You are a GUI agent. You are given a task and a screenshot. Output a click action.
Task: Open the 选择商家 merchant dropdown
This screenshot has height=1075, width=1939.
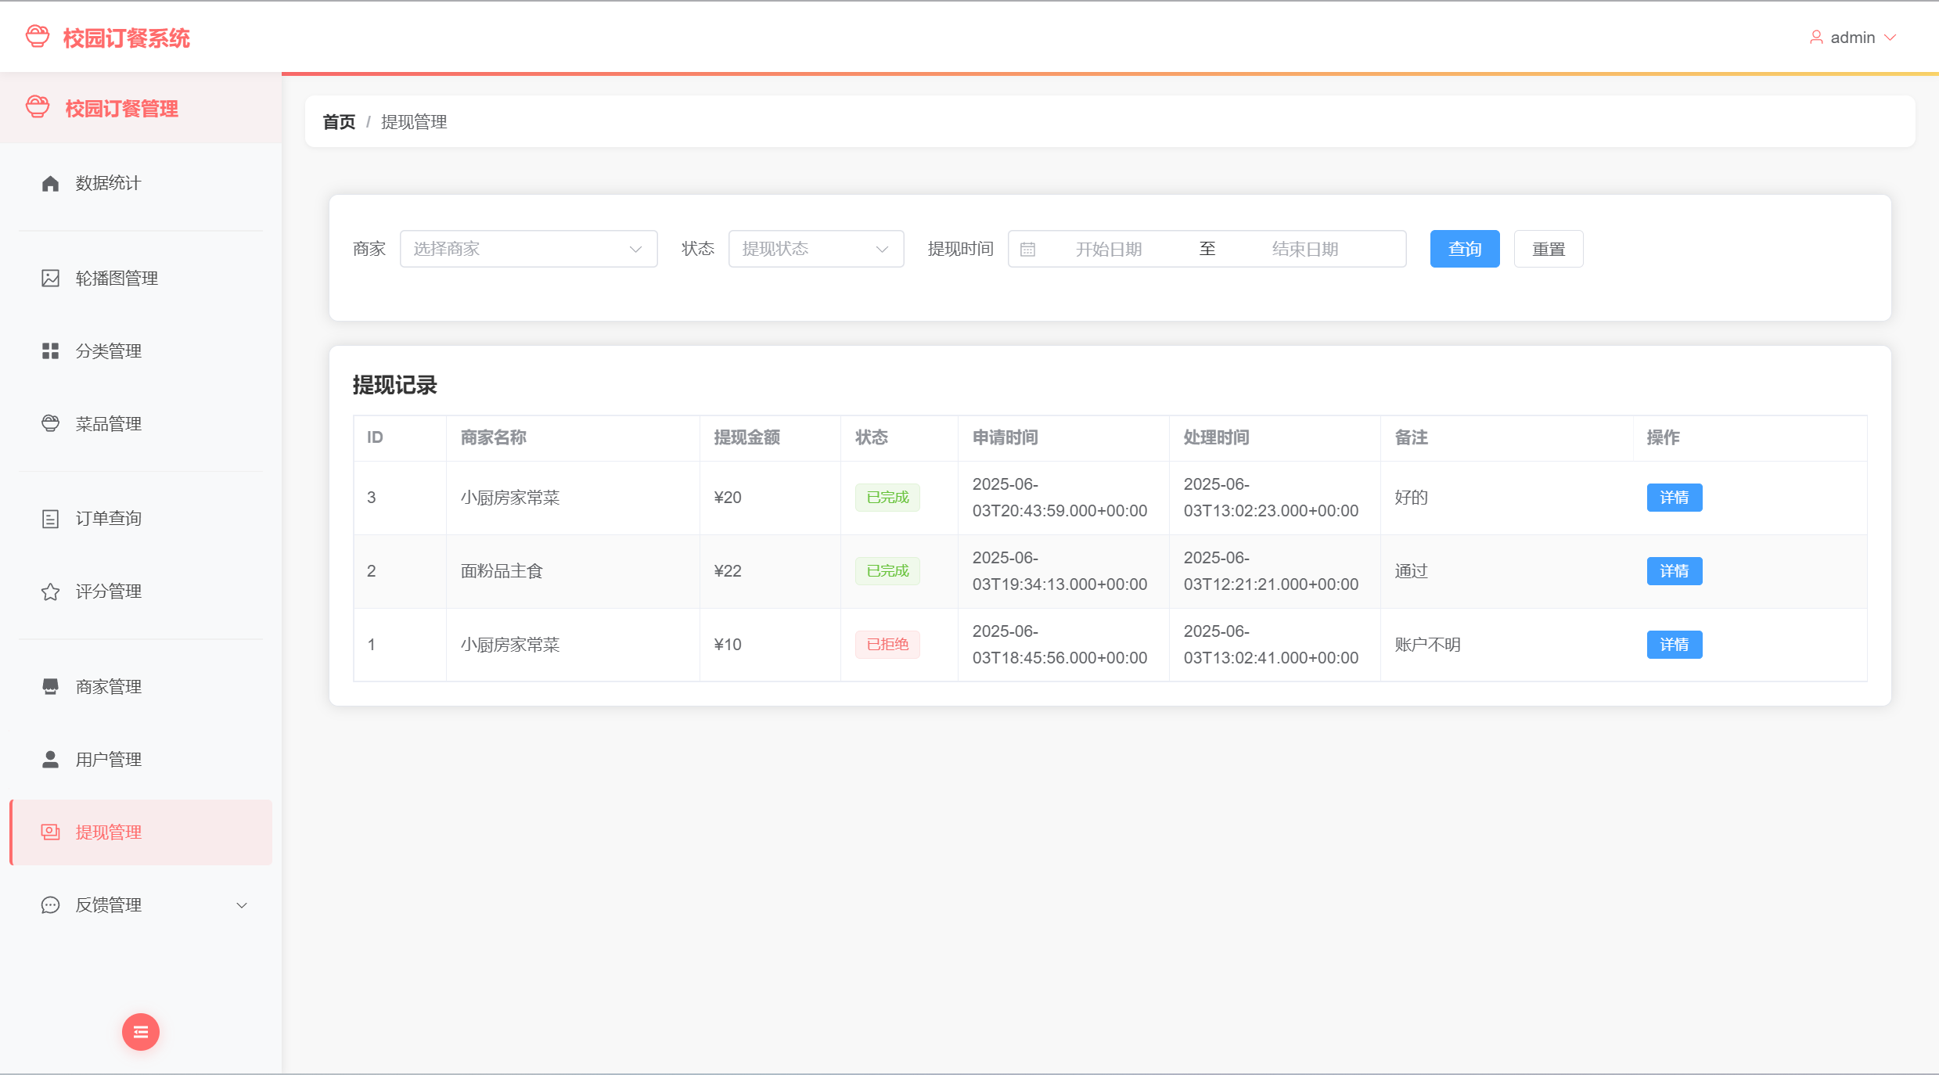[528, 249]
